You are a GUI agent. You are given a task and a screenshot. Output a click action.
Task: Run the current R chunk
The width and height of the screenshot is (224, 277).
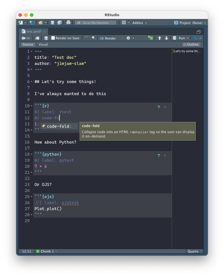pyautogui.click(x=165, y=107)
